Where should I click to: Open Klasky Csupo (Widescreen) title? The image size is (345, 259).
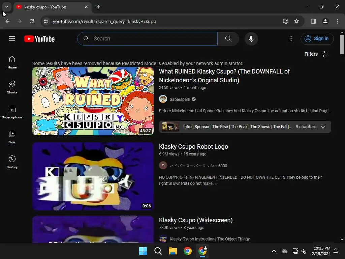coord(196,220)
